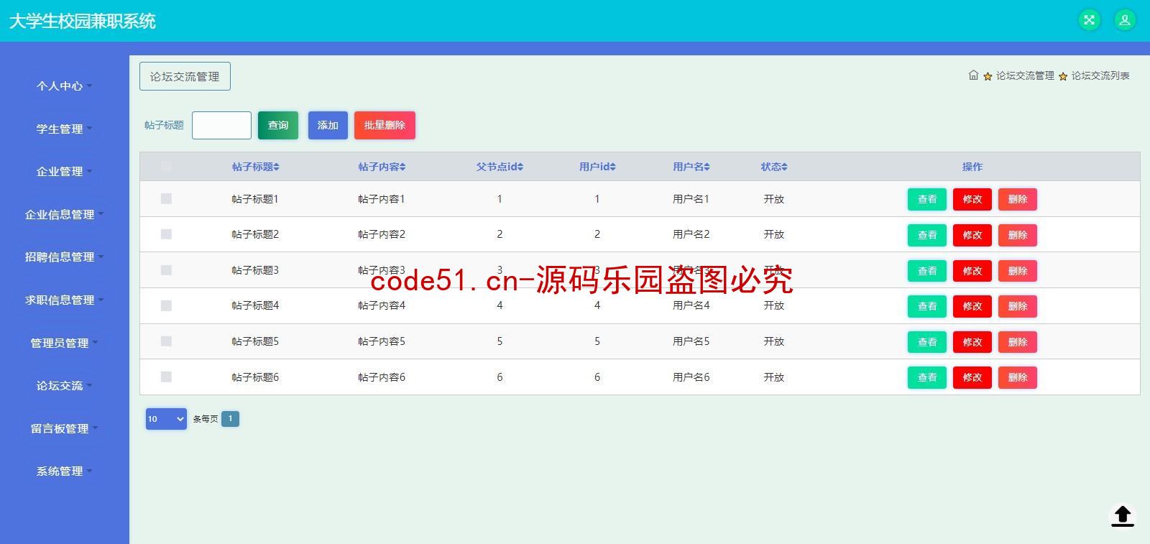This screenshot has height=544, width=1150.
Task: View the post 帖子标题2 with 查看
Action: (x=927, y=235)
